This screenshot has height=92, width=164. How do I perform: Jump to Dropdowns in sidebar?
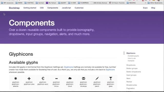coord(131,65)
